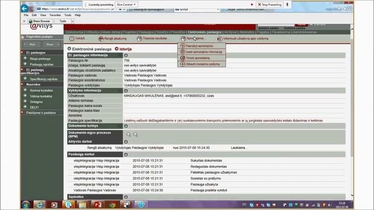Click text 'Pasiauga pradėta vykdyti'
Image resolution: width=374 pixels, height=210 pixels.
(209, 190)
